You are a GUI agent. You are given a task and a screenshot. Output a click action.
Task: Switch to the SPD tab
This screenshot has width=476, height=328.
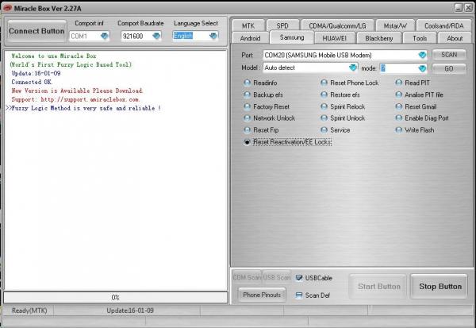[x=282, y=26]
